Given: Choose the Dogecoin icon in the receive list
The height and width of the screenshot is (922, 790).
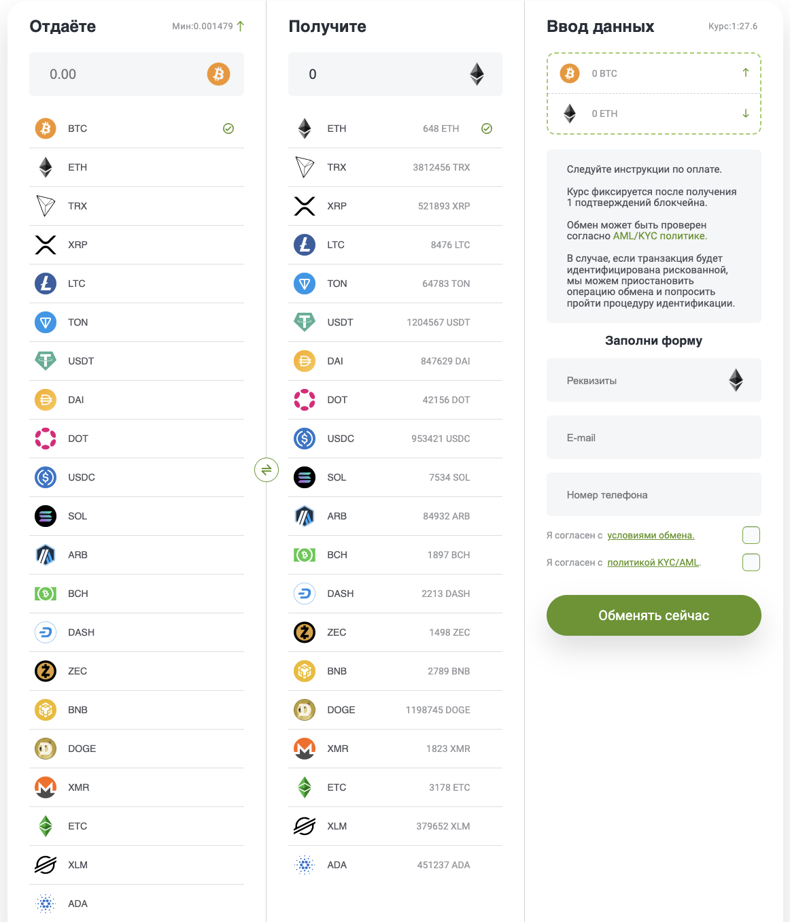Looking at the screenshot, I should point(305,710).
